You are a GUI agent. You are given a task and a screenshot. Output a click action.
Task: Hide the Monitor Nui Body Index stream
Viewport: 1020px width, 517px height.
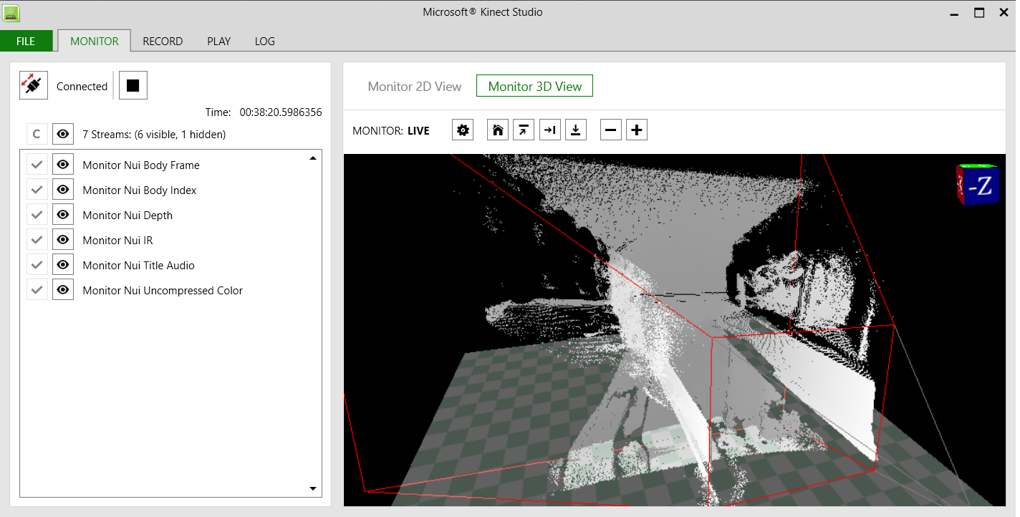coord(63,190)
